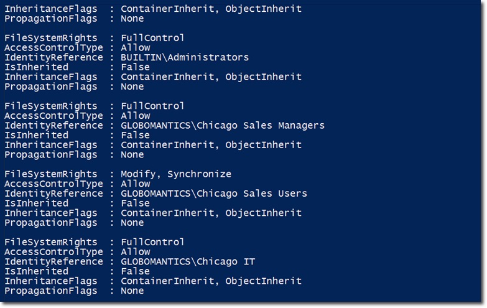This screenshot has height=308, width=487.
Task: Click FullControl value in the Administrators entry
Action: [x=152, y=38]
